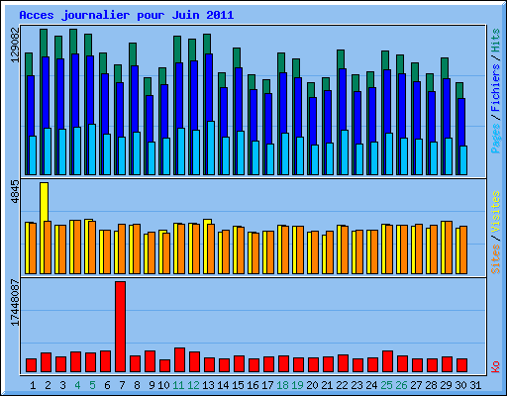This screenshot has height=396, width=507.
Task: Click the green day label 12
Action: coord(193,385)
